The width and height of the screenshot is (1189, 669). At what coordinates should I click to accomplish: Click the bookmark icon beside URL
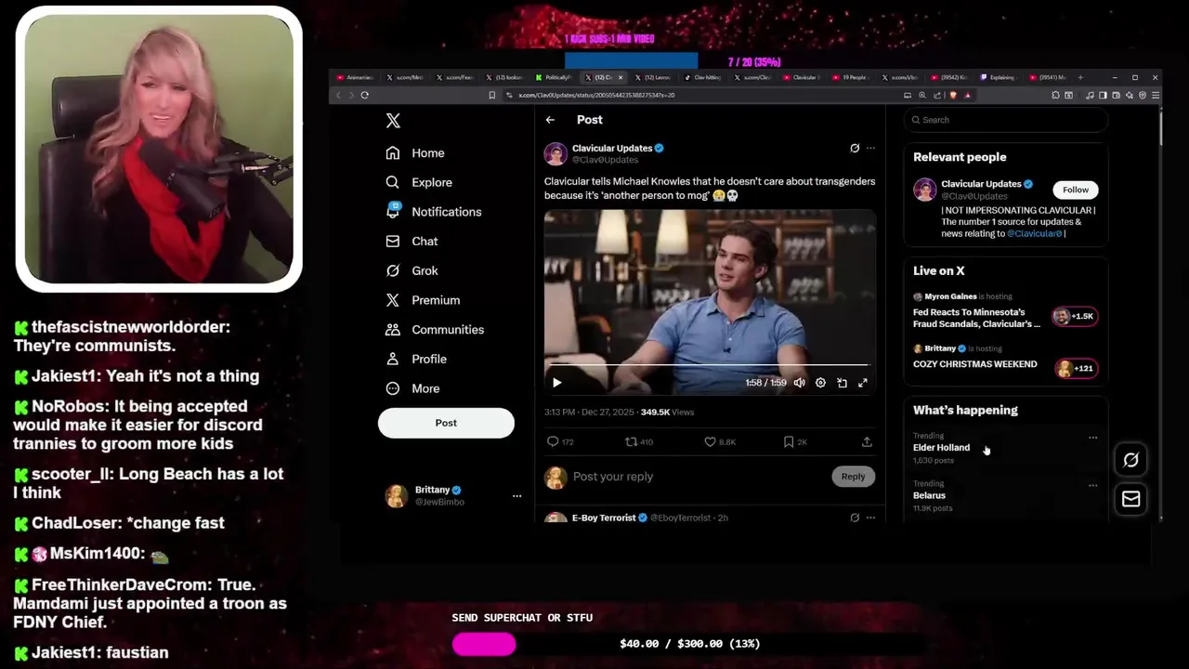point(491,95)
